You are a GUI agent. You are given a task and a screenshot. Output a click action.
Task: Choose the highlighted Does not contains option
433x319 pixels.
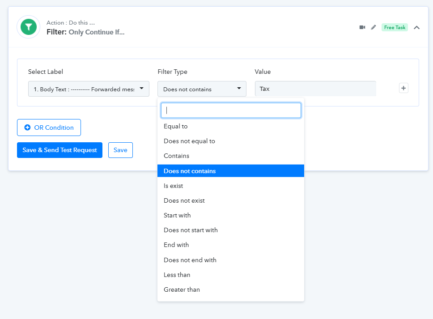click(230, 171)
